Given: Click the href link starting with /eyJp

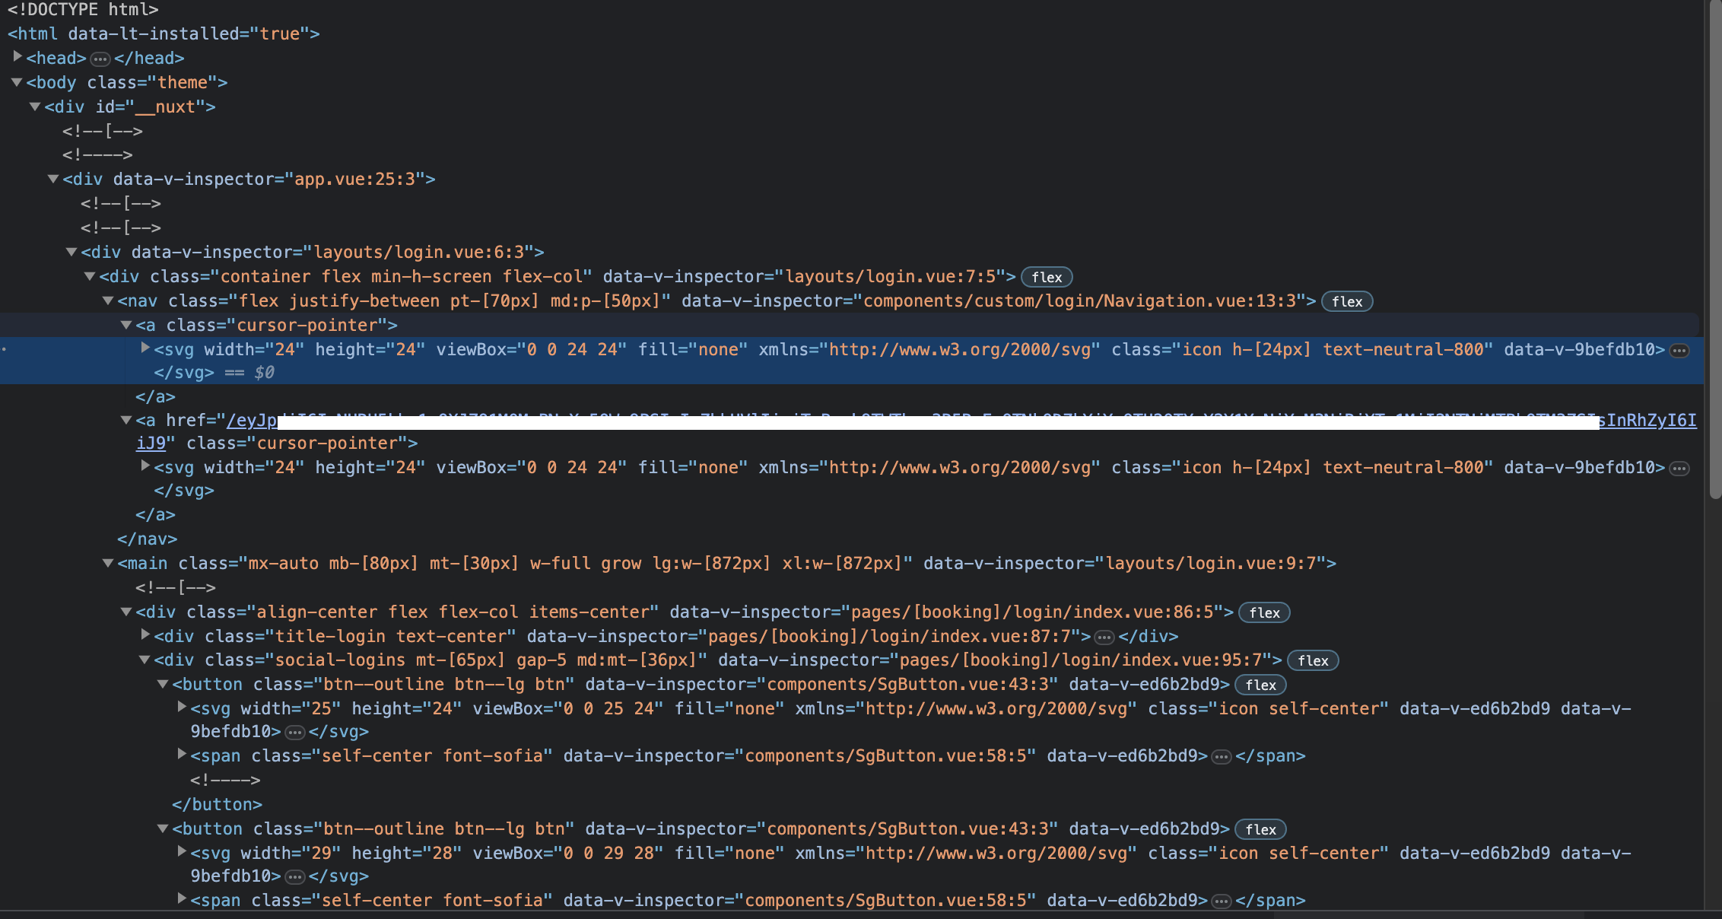Looking at the screenshot, I should (x=251, y=420).
